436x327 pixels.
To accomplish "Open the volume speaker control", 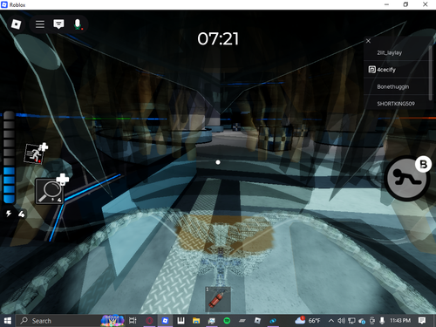I will click(341, 321).
